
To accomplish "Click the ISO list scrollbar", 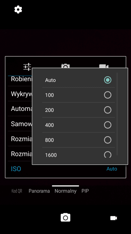I will click(117, 114).
